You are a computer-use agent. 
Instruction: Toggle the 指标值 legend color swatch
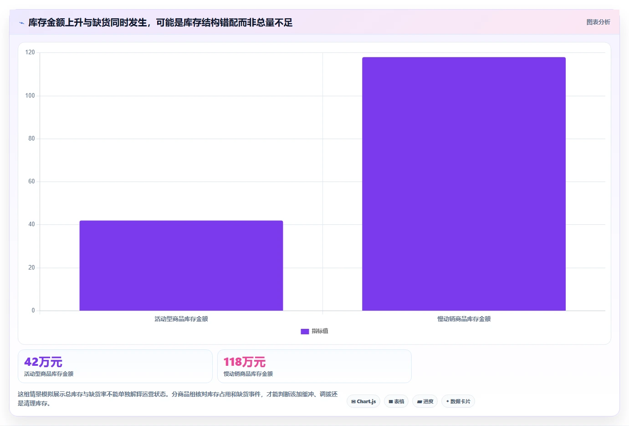click(x=305, y=331)
